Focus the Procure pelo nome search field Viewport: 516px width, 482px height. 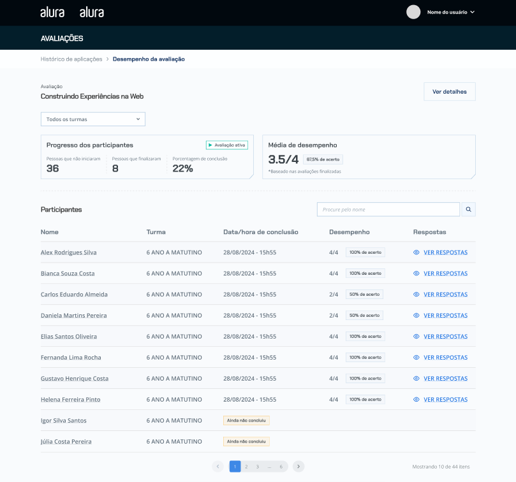pyautogui.click(x=388, y=209)
